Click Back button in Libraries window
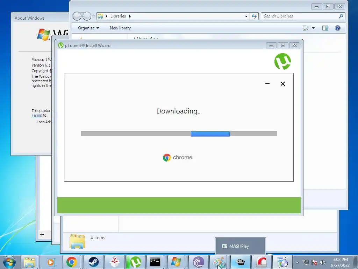Screen dimensions: 358x269 pos(77,16)
